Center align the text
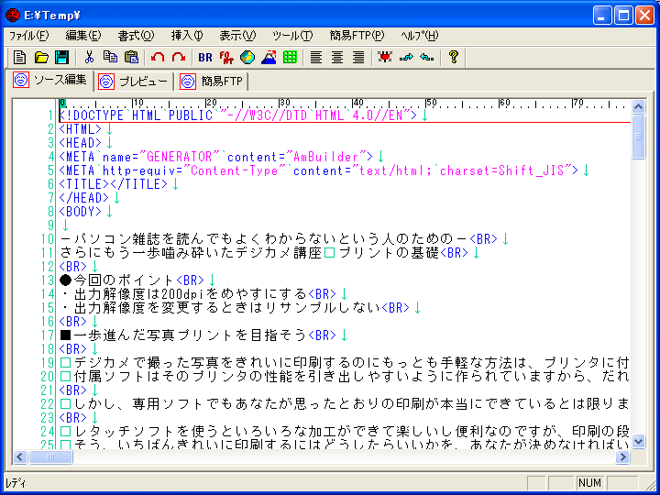The height and width of the screenshot is (495, 660). click(337, 57)
